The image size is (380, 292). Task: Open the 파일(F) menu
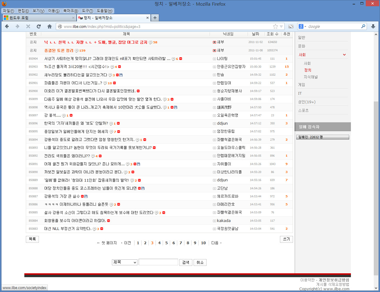point(8,11)
